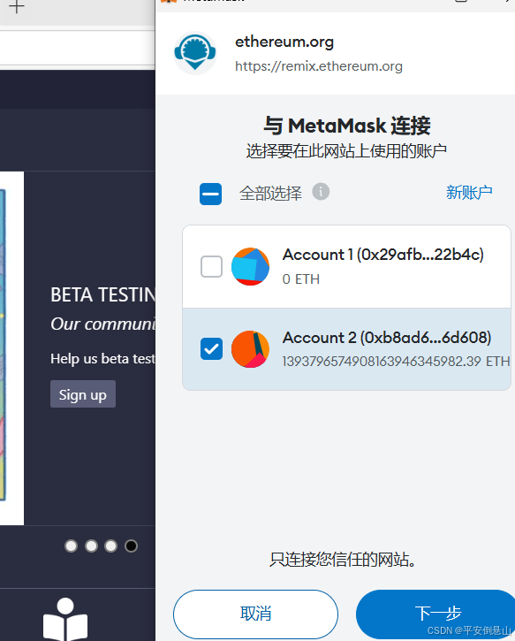Select first carousel dot indicator

tap(71, 546)
